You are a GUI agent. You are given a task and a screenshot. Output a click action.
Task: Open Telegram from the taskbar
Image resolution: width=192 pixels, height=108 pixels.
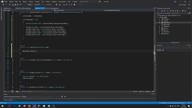coord(19,106)
